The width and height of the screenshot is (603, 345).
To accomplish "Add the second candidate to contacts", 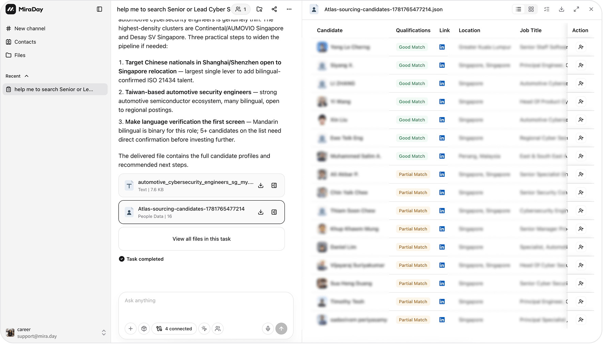I will [x=581, y=65].
